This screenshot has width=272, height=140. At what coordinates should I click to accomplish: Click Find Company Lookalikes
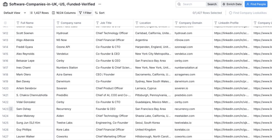247,13
